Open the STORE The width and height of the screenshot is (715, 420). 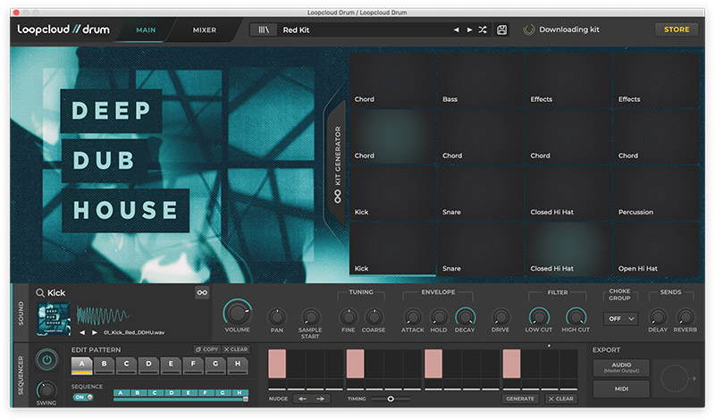pyautogui.click(x=677, y=29)
